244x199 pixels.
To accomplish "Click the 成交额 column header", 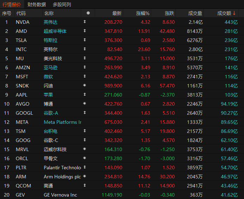I will [x=226, y=13].
